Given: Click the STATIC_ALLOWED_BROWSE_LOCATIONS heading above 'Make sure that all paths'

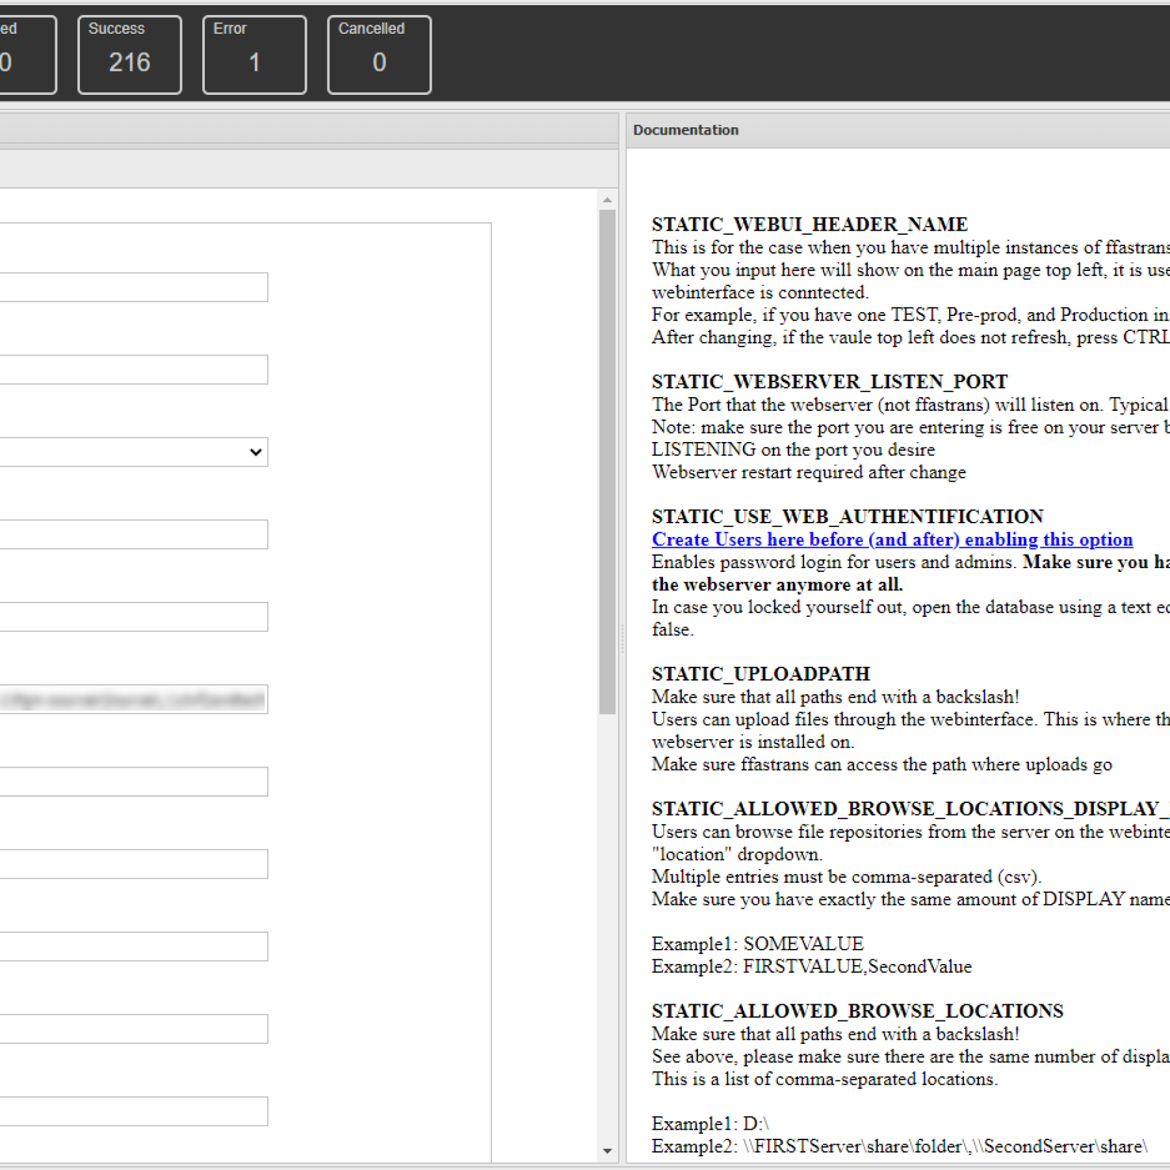Looking at the screenshot, I should click(x=858, y=1011).
